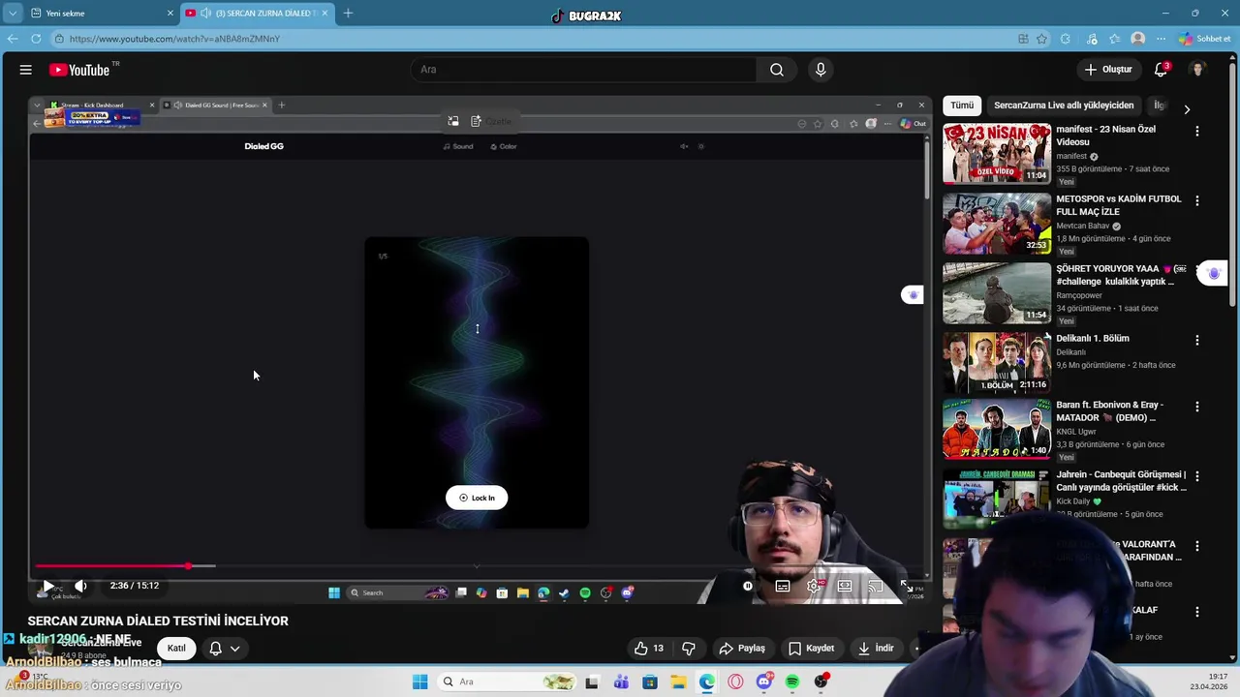
Task: Cast video with player cast icon
Action: click(876, 586)
